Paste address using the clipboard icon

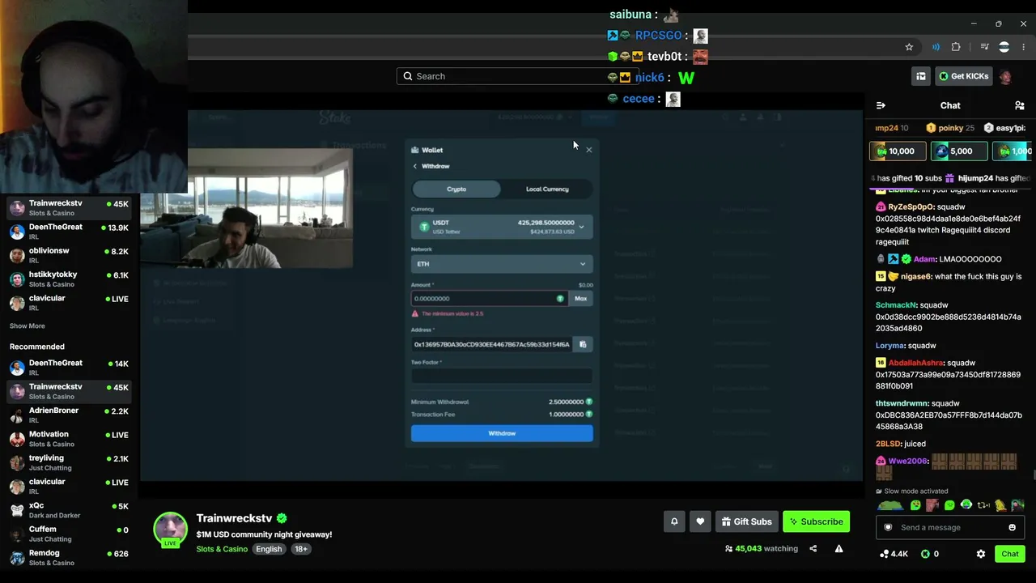coord(583,344)
